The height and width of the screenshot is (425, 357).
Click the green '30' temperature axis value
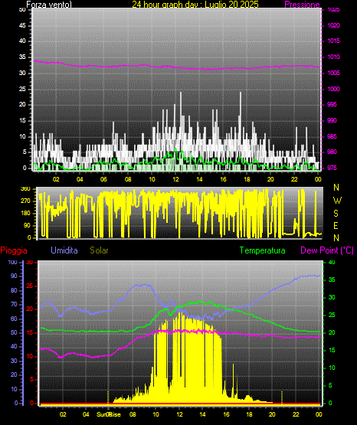click(x=332, y=297)
